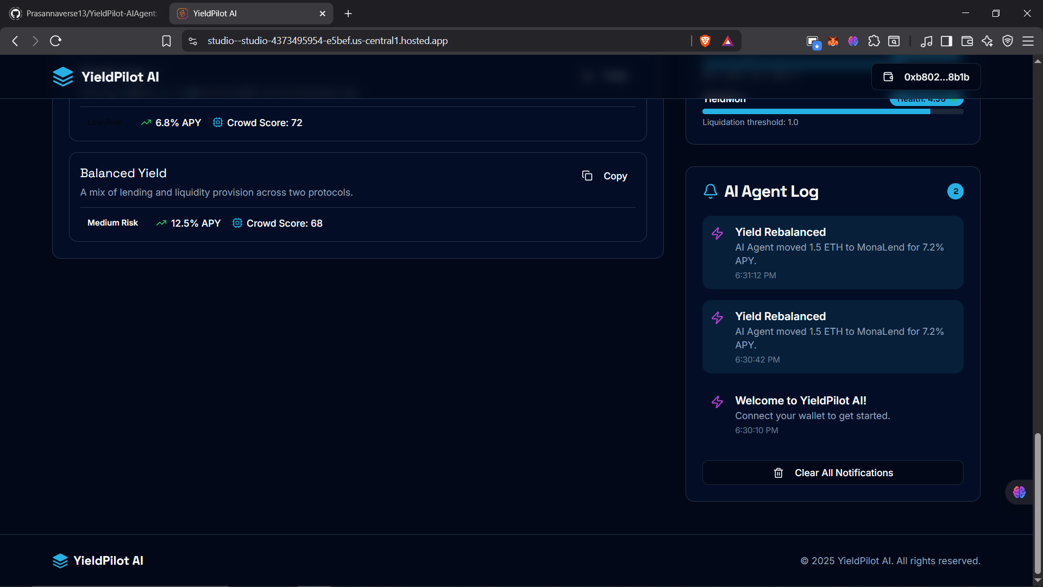Open the browser hamburger menu
This screenshot has width=1043, height=587.
1028,41
